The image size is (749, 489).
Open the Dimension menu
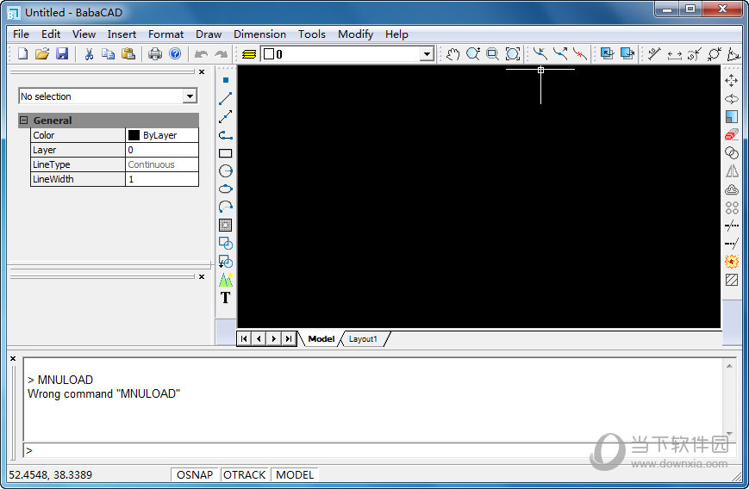pos(259,34)
